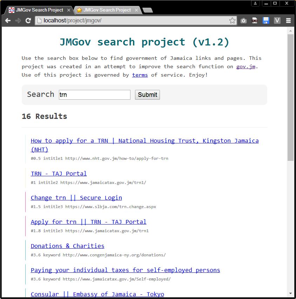
Task: Switch to second starred JMGov Search Project tab
Action: coord(107,10)
